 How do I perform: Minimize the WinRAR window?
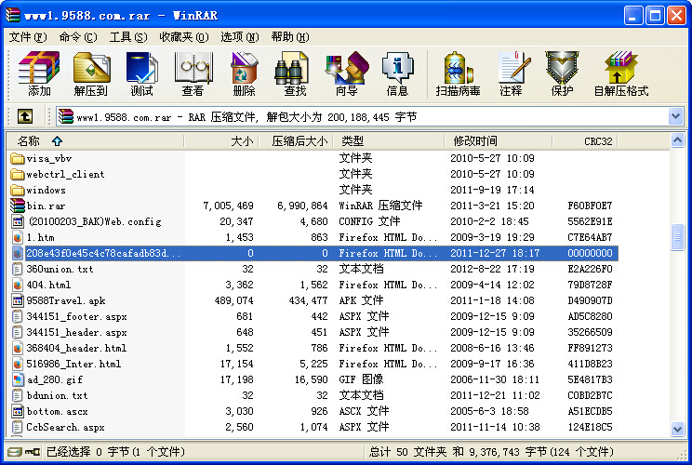633,16
